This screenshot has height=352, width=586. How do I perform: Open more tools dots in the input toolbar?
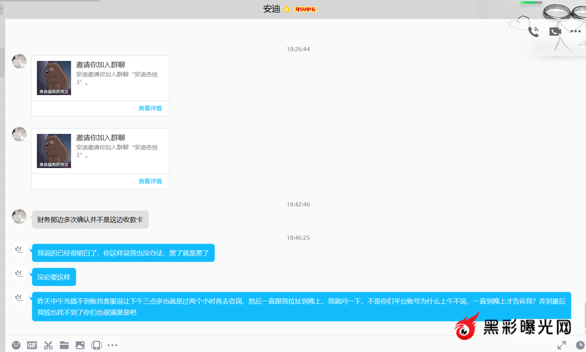(112, 345)
